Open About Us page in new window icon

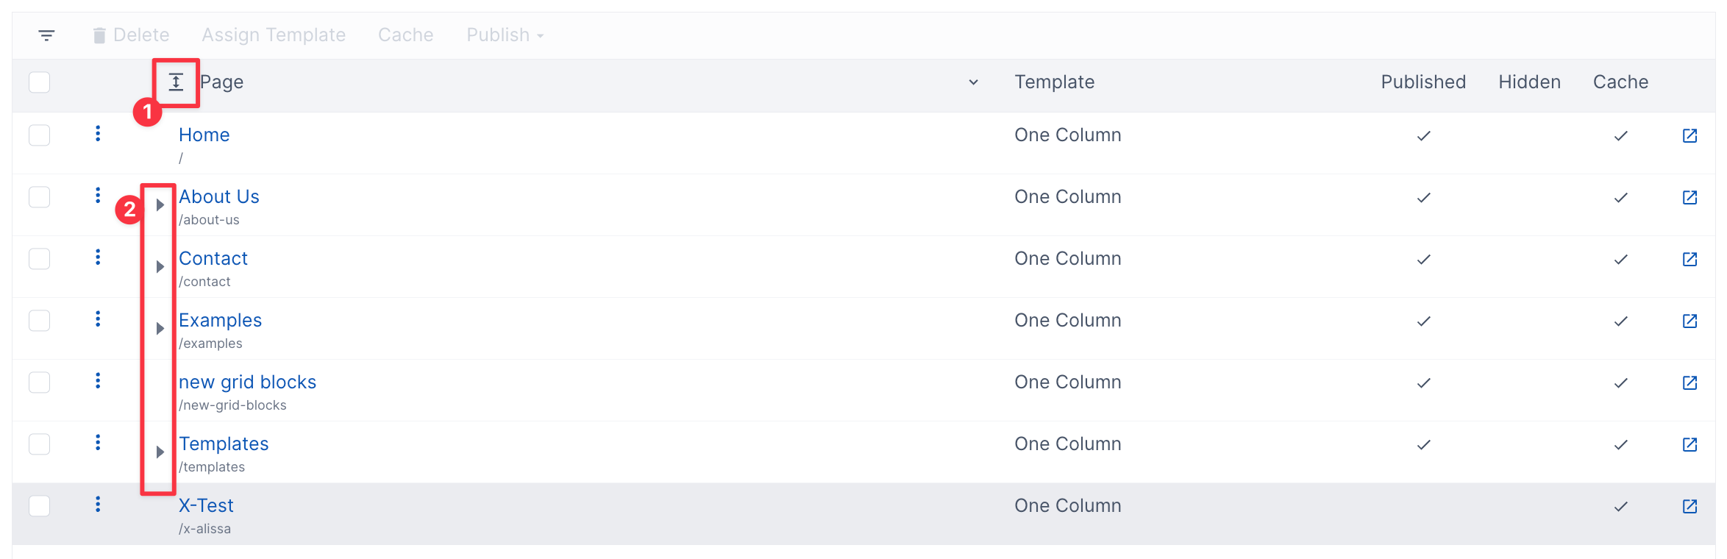1689,197
